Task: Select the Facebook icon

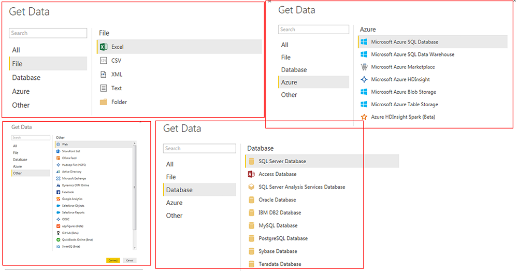Action: pos(58,192)
